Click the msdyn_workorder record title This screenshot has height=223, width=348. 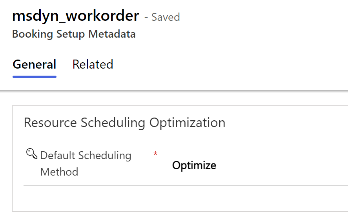[76, 16]
